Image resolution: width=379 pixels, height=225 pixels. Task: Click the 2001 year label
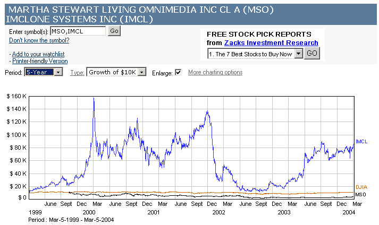tap(154, 212)
